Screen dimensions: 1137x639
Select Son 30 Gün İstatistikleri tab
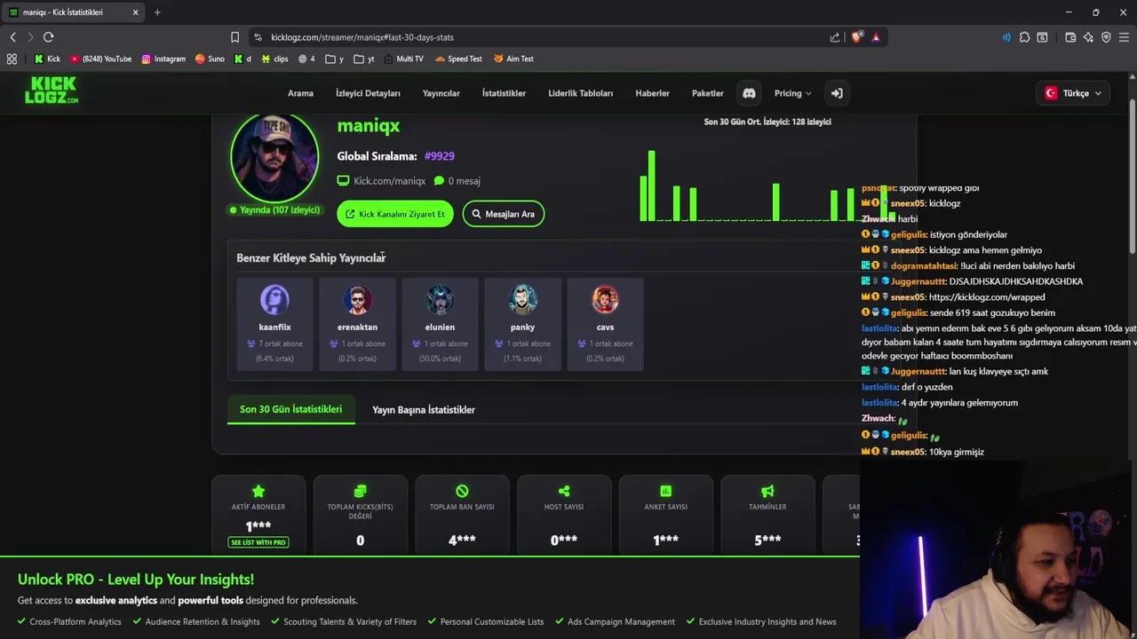click(290, 409)
